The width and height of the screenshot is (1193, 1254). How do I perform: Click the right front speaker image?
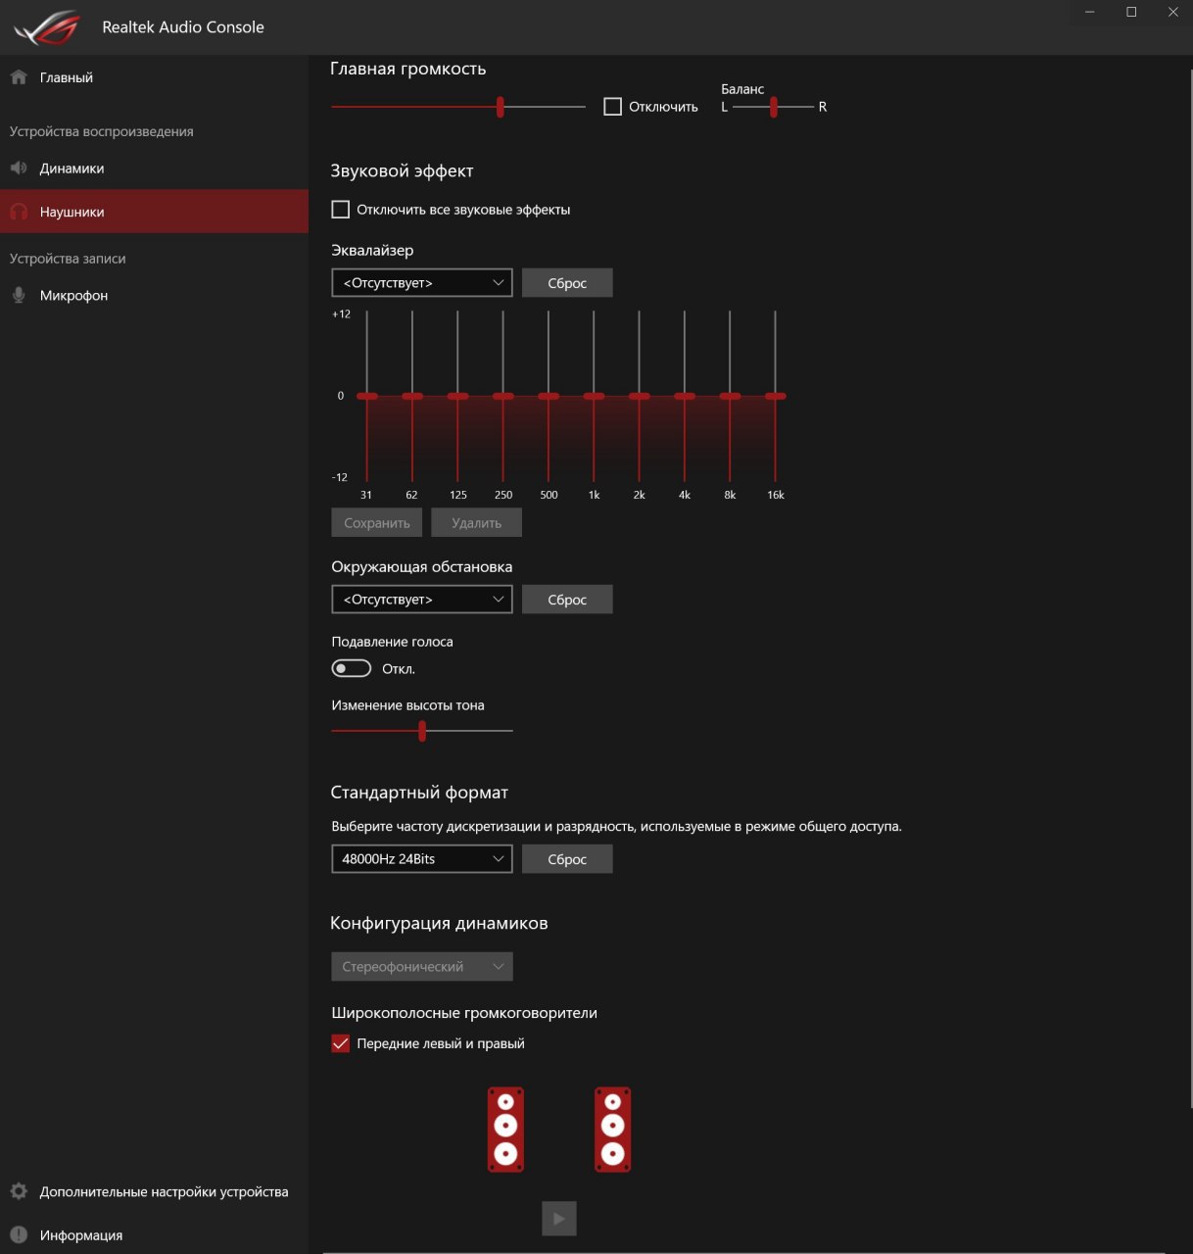pos(612,1129)
